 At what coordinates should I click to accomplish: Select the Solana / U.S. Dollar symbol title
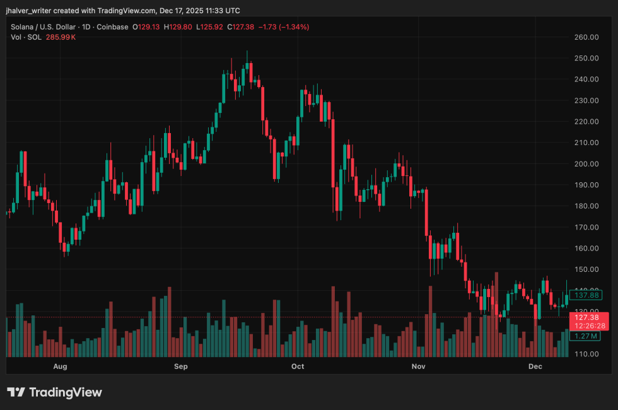click(x=43, y=27)
